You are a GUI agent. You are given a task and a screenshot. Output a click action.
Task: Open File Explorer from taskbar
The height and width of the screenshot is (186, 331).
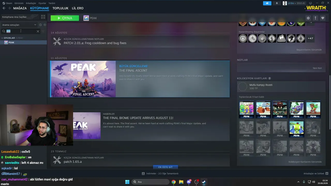coord(181,182)
